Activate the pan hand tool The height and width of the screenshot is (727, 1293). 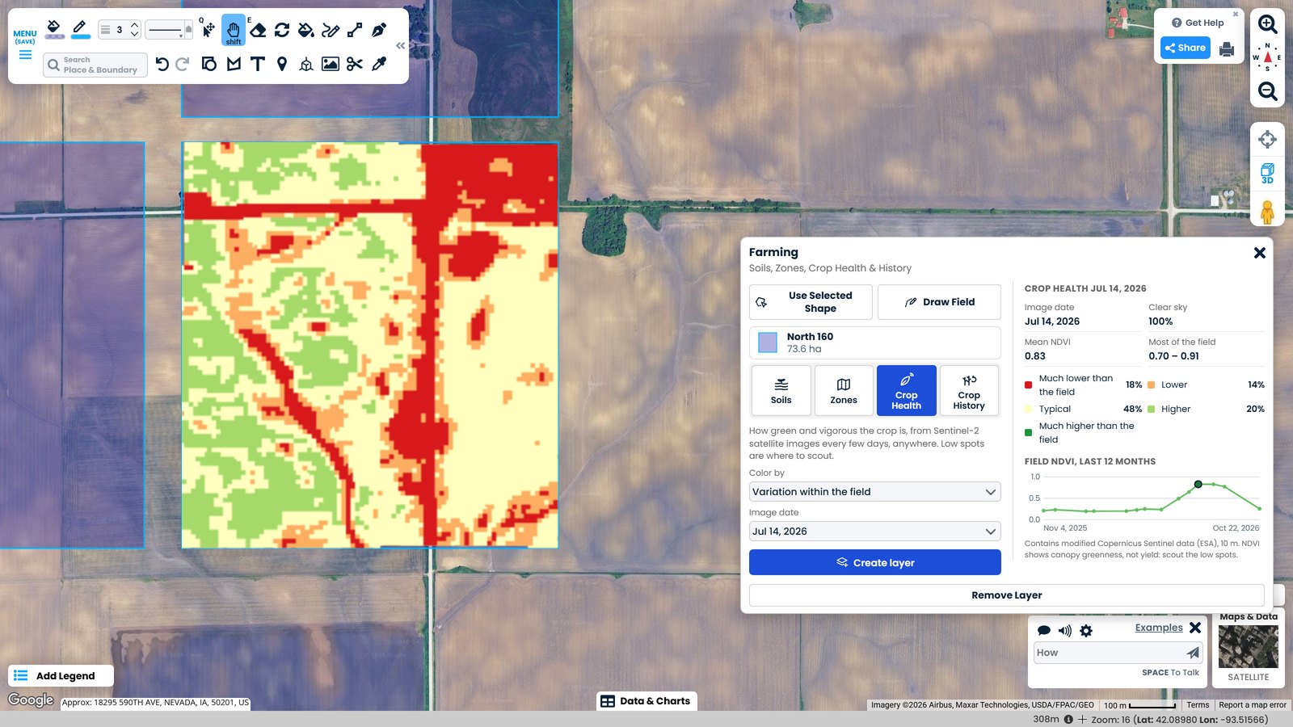[234, 30]
